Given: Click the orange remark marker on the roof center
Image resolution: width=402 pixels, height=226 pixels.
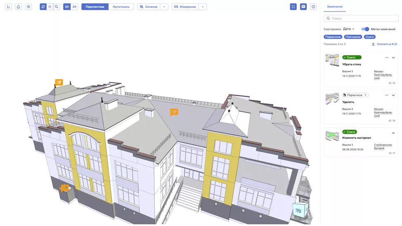Looking at the screenshot, I should pos(174,112).
